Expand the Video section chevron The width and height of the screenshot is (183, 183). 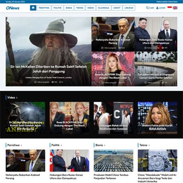click(x=17, y=97)
